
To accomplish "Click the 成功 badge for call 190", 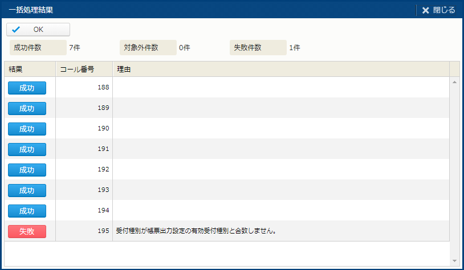I will click(x=27, y=129).
